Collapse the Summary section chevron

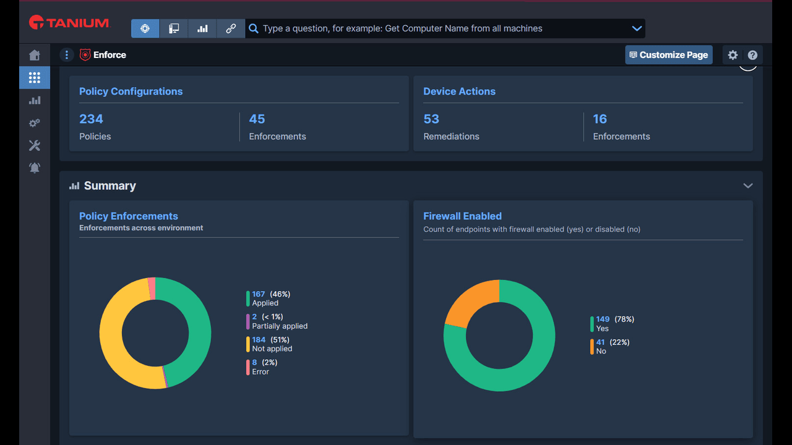click(x=748, y=186)
